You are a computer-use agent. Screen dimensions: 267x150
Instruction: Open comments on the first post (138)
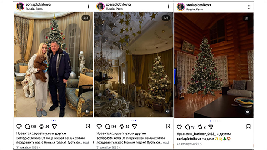27,126
